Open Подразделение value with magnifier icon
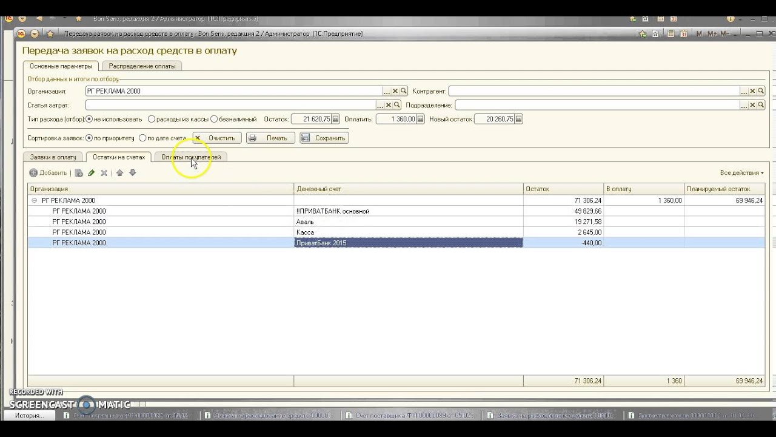Image resolution: width=776 pixels, height=437 pixels. coord(761,105)
